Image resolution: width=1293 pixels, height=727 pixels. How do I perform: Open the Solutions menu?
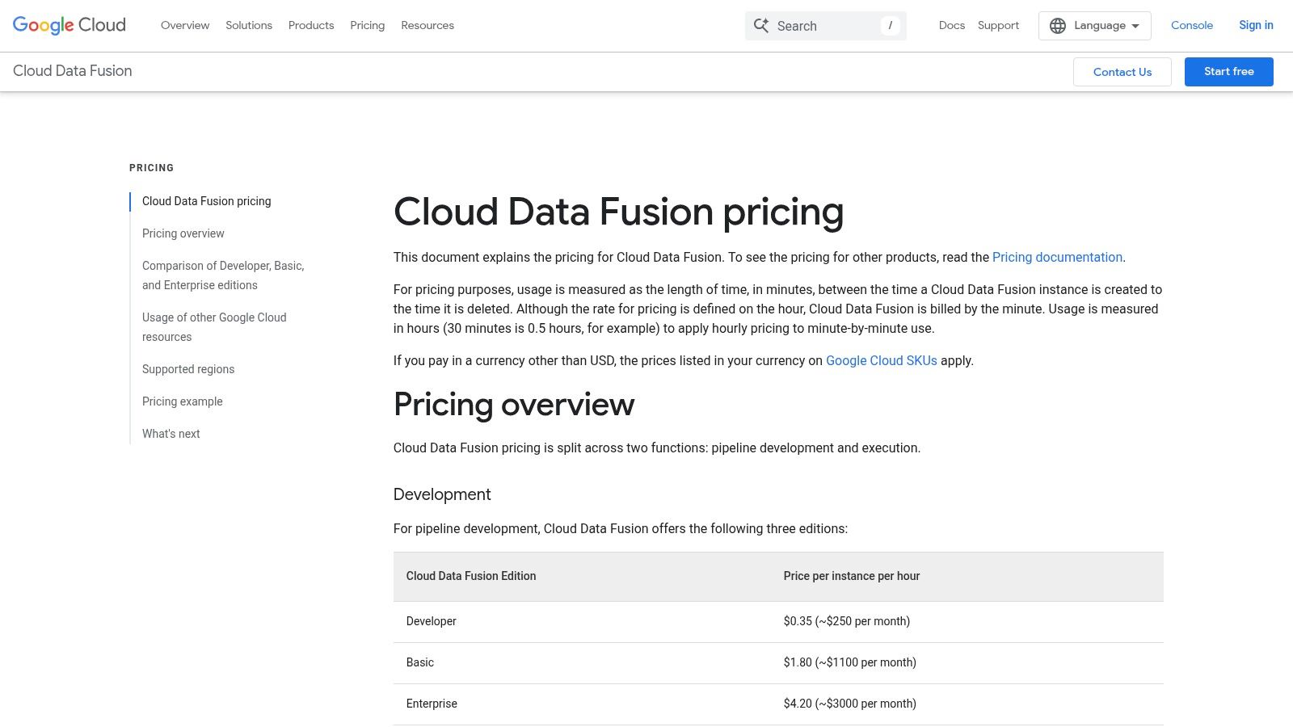pyautogui.click(x=248, y=25)
